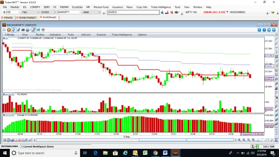This screenshot has width=279, height=157.
Task: Switch to FXMAIN tab
Action: (x=7, y=18)
